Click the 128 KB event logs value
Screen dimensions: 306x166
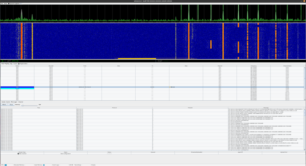coord(71,165)
